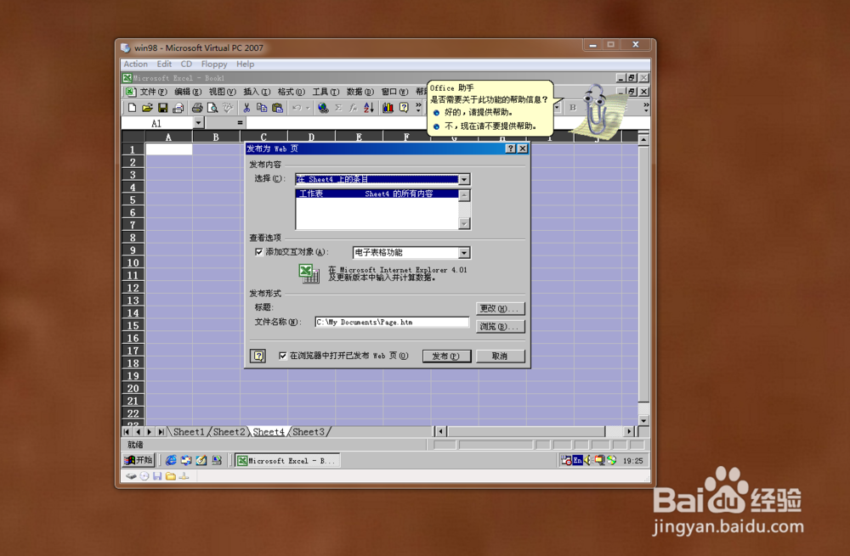Open the Name Box A1 dropdown arrow

[198, 123]
